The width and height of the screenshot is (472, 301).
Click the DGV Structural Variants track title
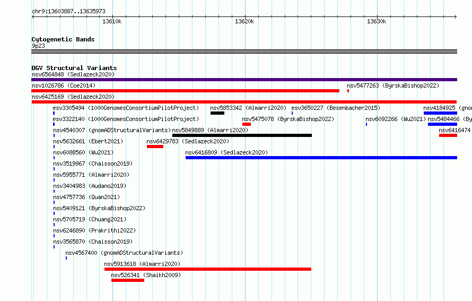tap(74, 68)
